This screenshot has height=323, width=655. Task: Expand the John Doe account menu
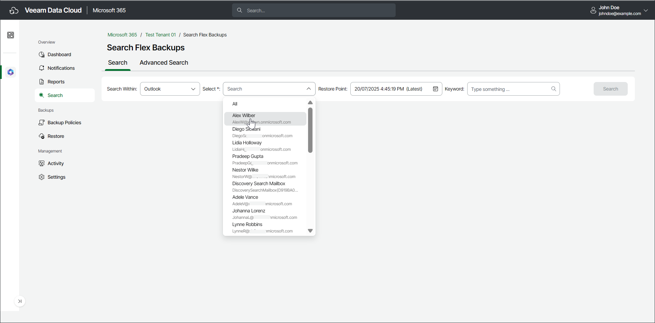point(646,11)
